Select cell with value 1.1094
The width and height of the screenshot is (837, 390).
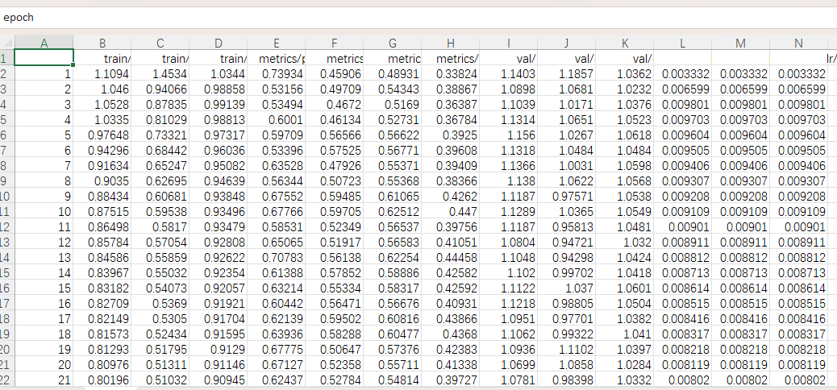point(102,73)
